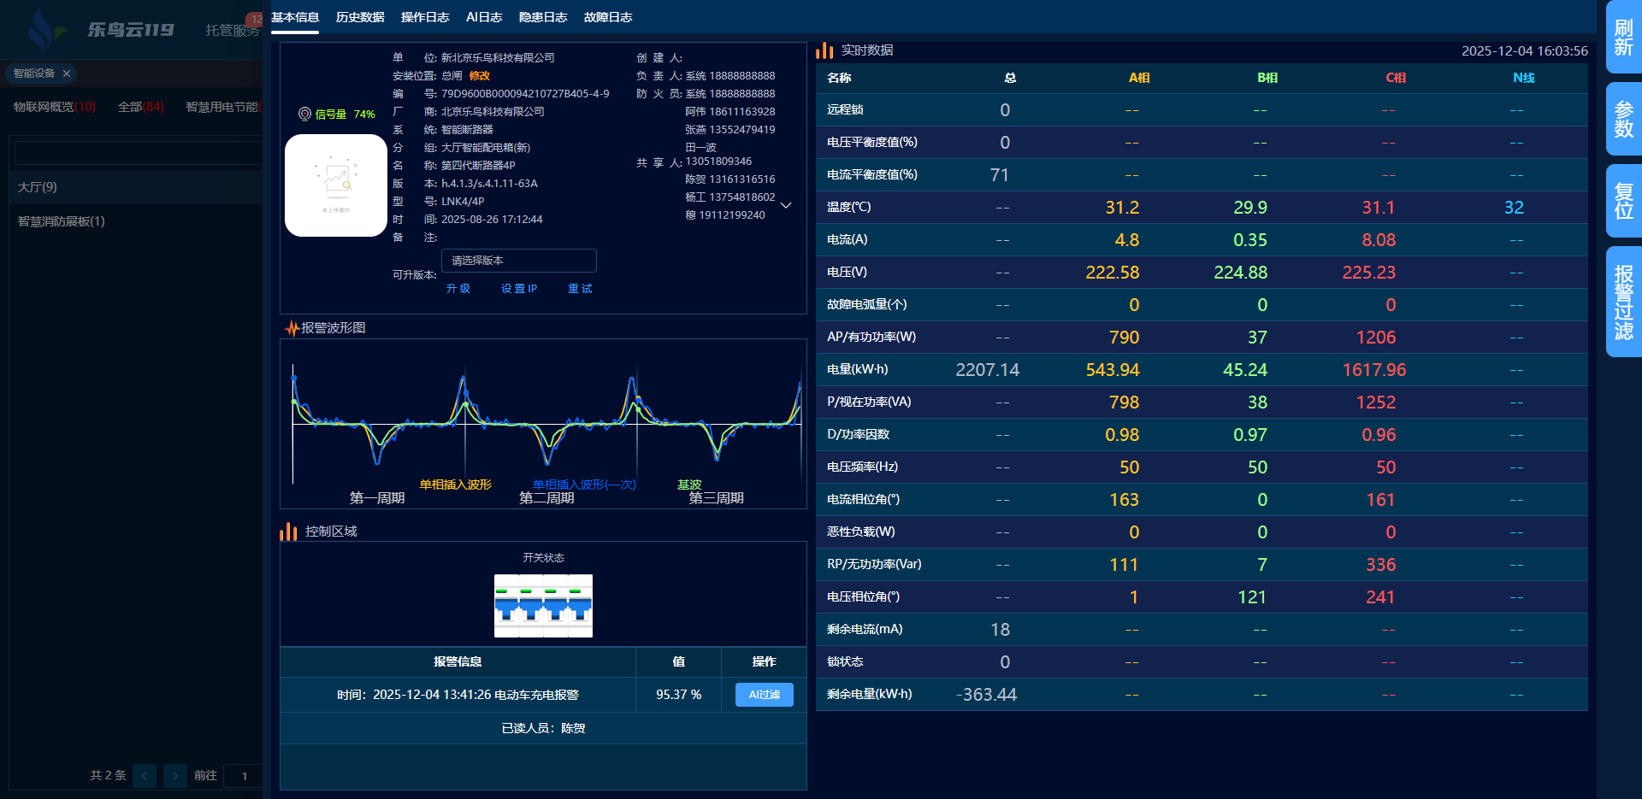
Task: Click the 实时数据 bar chart icon
Action: click(824, 50)
